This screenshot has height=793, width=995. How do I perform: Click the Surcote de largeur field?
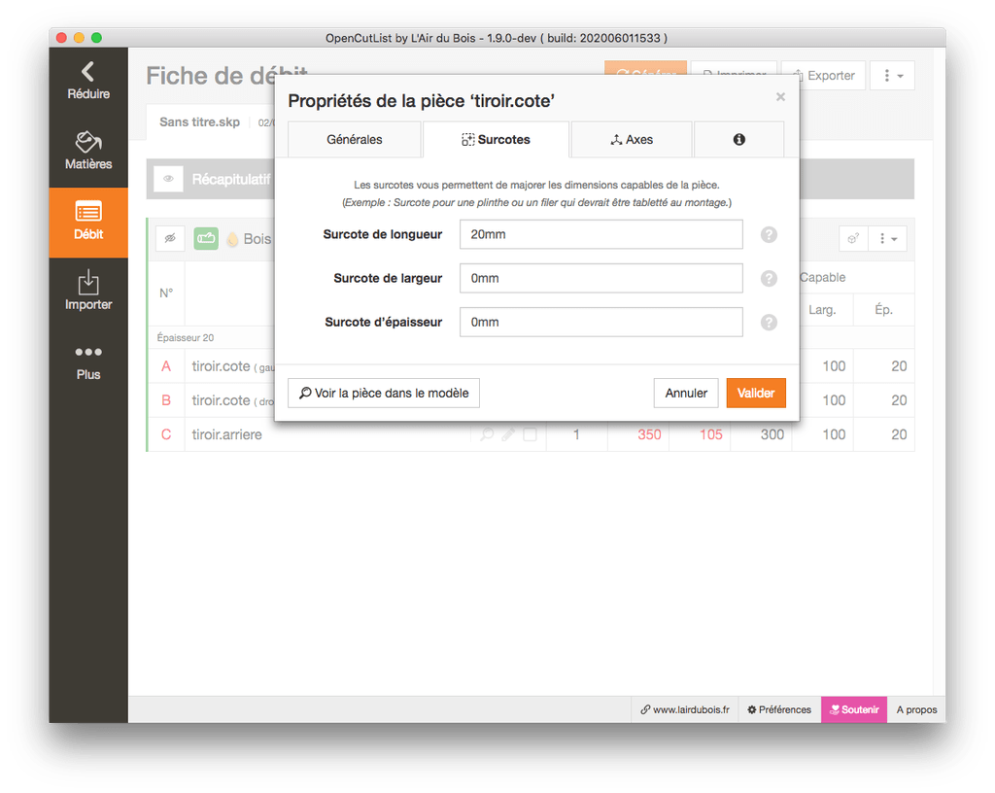[600, 279]
